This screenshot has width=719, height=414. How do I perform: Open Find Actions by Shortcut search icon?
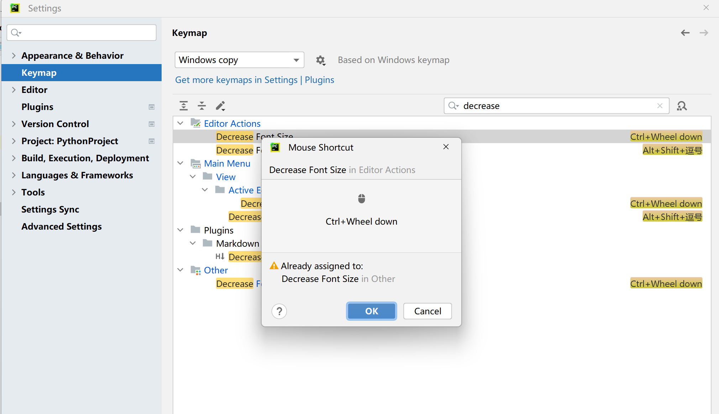coord(682,106)
